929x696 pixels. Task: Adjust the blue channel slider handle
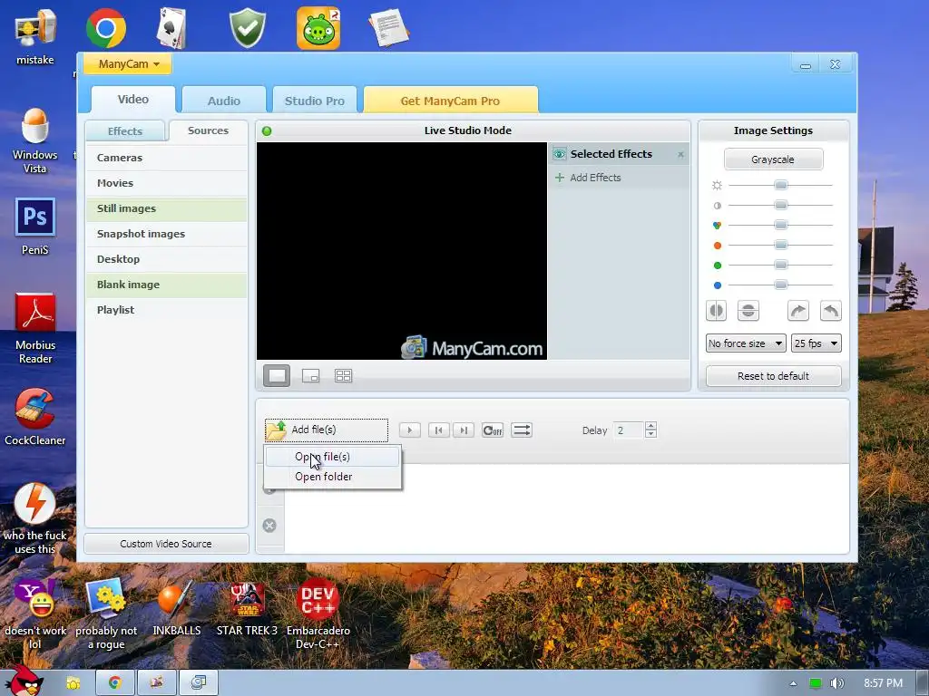pyautogui.click(x=781, y=285)
